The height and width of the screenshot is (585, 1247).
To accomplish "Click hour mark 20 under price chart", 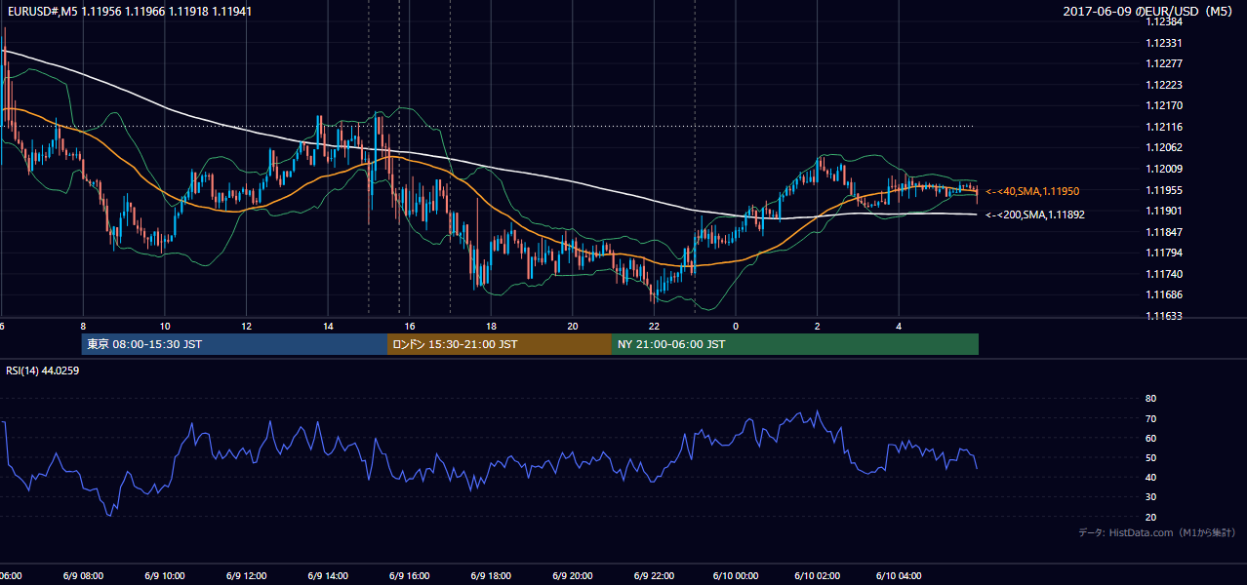I will point(573,327).
